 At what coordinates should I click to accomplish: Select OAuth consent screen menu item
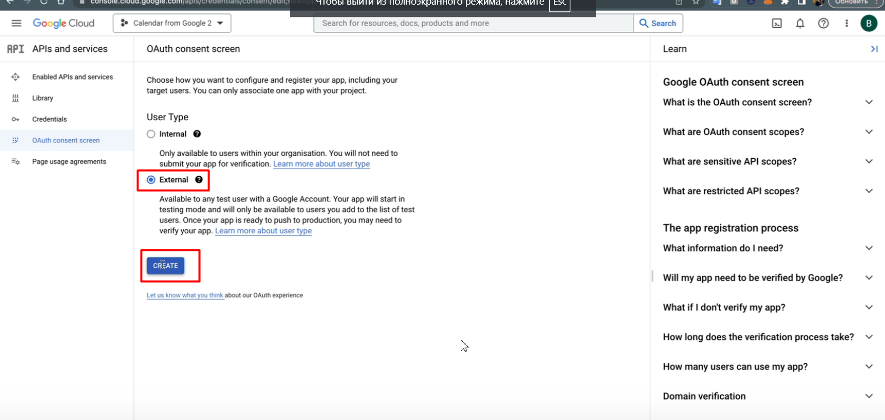click(x=66, y=140)
